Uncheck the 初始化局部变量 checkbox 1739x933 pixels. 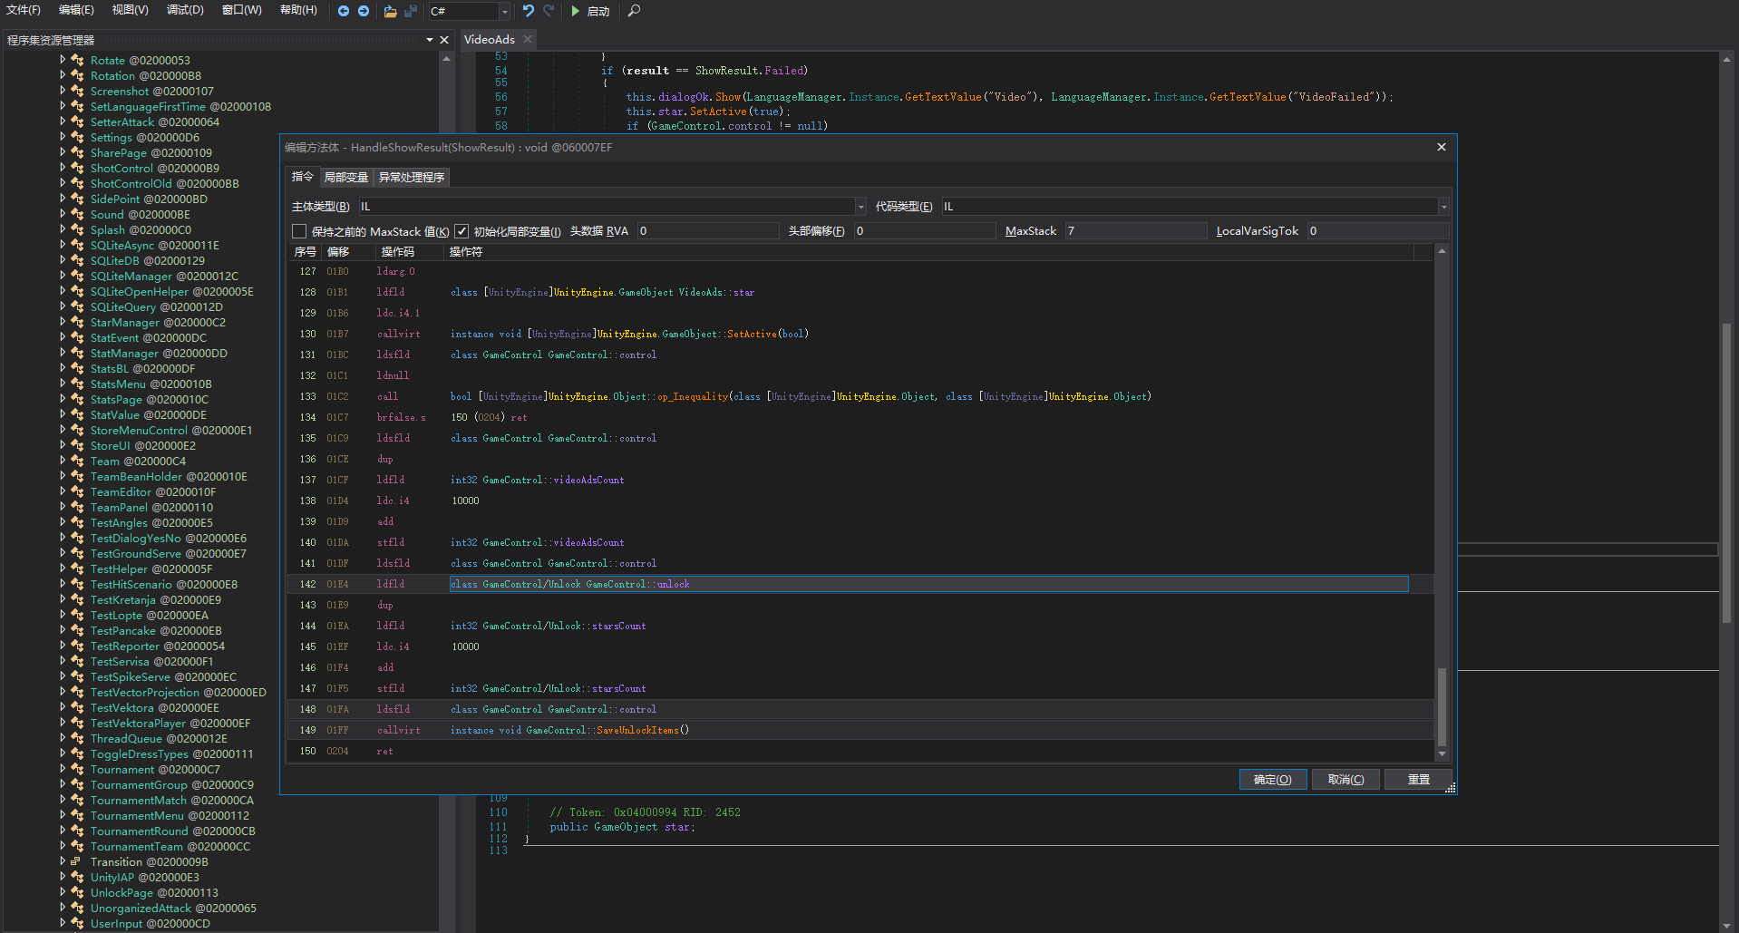tap(462, 231)
